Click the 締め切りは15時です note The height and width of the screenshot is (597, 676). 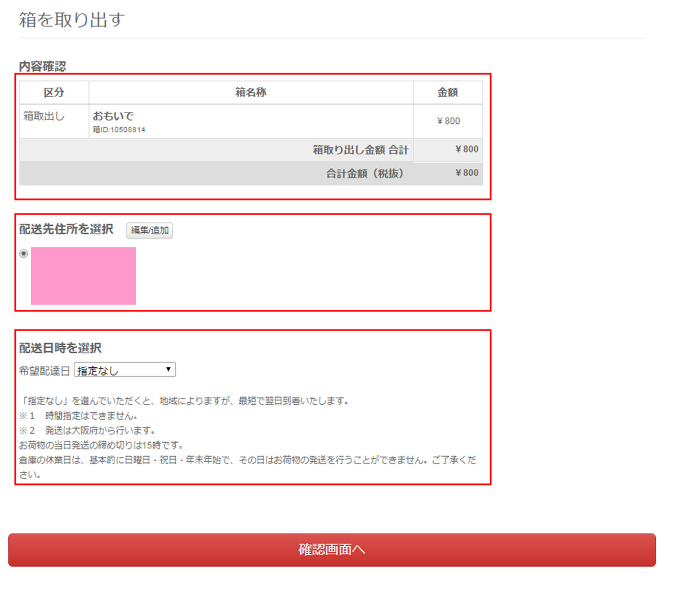click(x=101, y=445)
